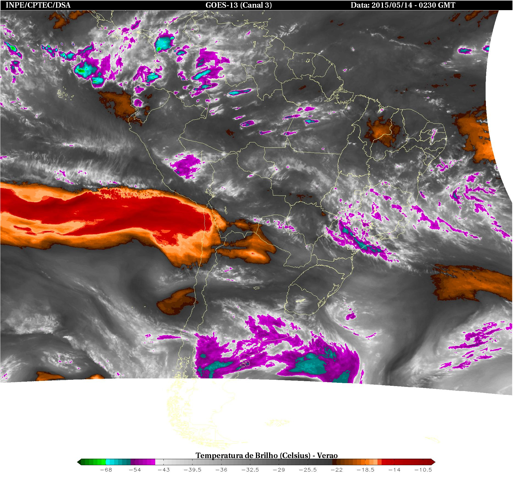The image size is (513, 480).
Task: Click the -29 colorbar tick label
Action: [x=279, y=470]
